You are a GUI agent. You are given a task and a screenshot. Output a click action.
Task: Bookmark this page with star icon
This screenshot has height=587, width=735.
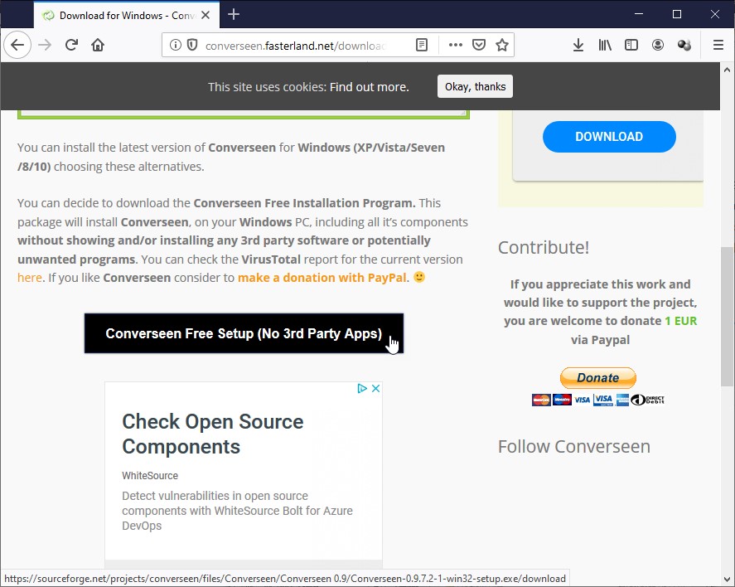click(502, 45)
